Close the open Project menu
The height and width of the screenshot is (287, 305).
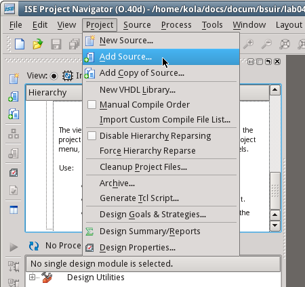(x=100, y=25)
